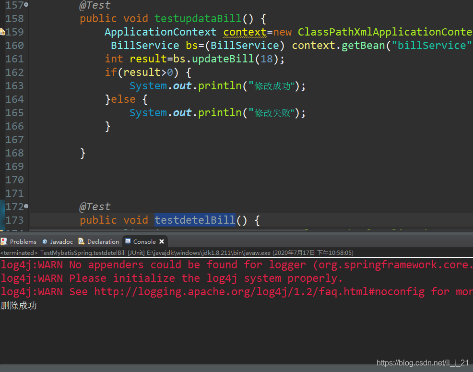Click the Problems tab icon
Image resolution: width=473 pixels, height=372 pixels.
[x=4, y=241]
